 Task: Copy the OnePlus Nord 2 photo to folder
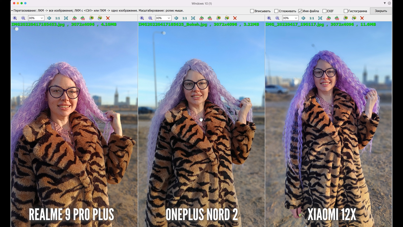click(x=219, y=18)
